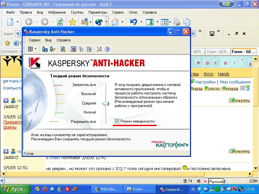Click the established connections icon in Anti-Hacker
The height and width of the screenshot is (194, 259).
point(89,49)
